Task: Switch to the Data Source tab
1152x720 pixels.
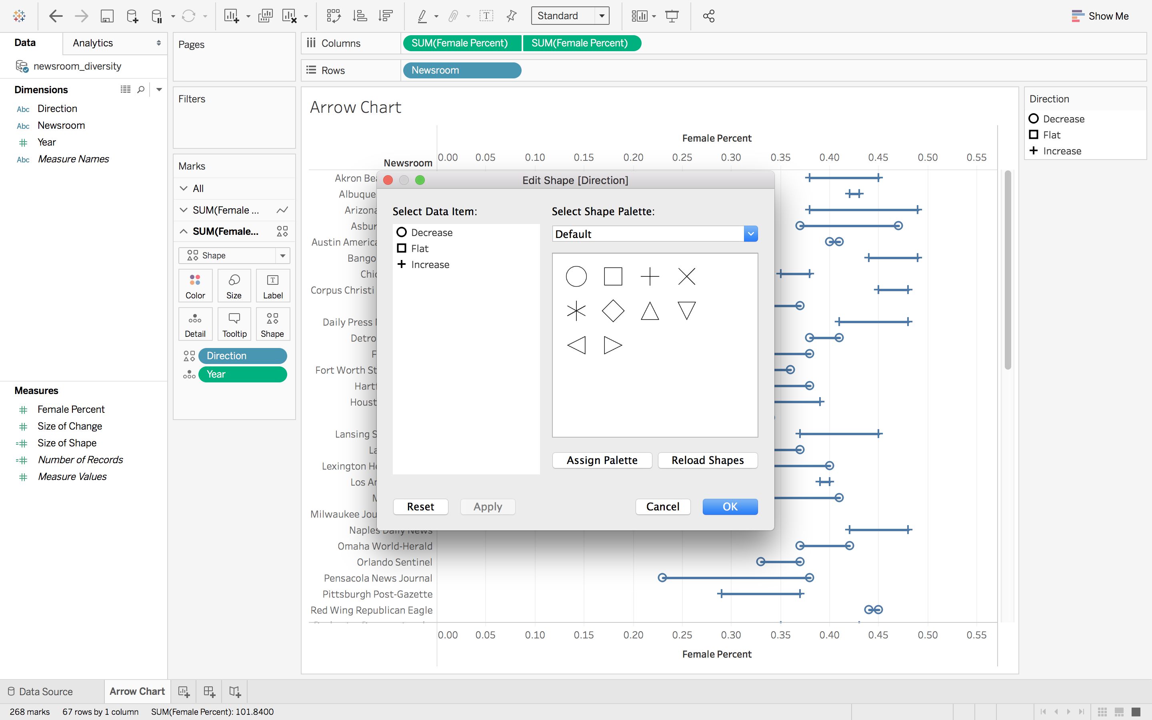Action: click(45, 692)
